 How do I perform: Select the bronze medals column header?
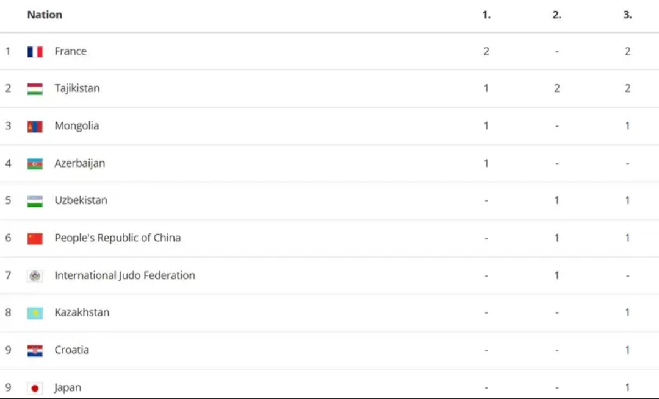tap(627, 15)
